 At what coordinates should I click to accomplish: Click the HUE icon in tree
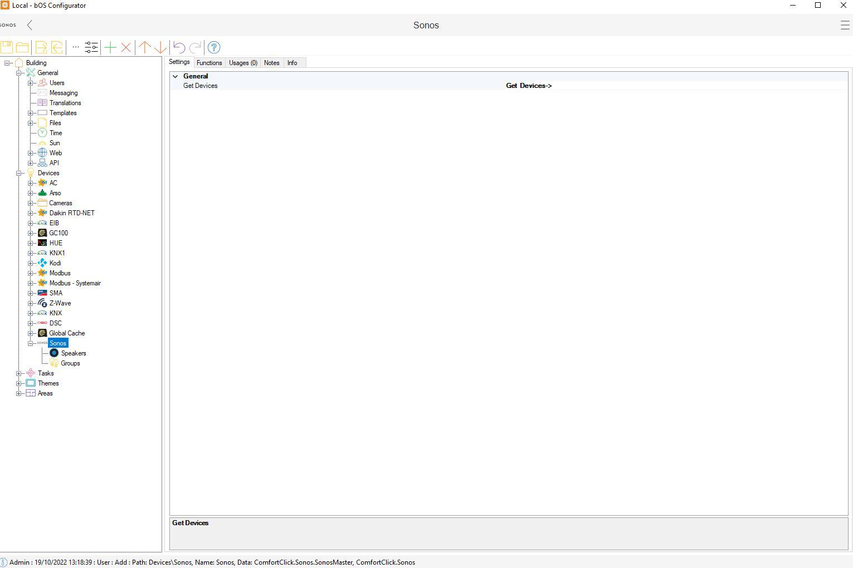[42, 243]
